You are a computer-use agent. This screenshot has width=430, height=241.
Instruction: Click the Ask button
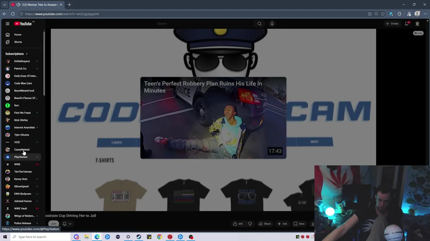(282, 224)
